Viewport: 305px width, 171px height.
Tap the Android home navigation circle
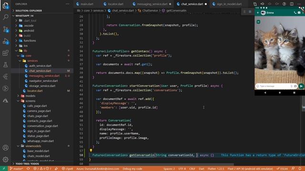[x=280, y=93]
